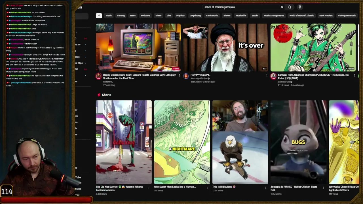The image size is (363, 204).
Task: Open the 'BUGS' bunny short thumbnail
Action: (x=298, y=142)
